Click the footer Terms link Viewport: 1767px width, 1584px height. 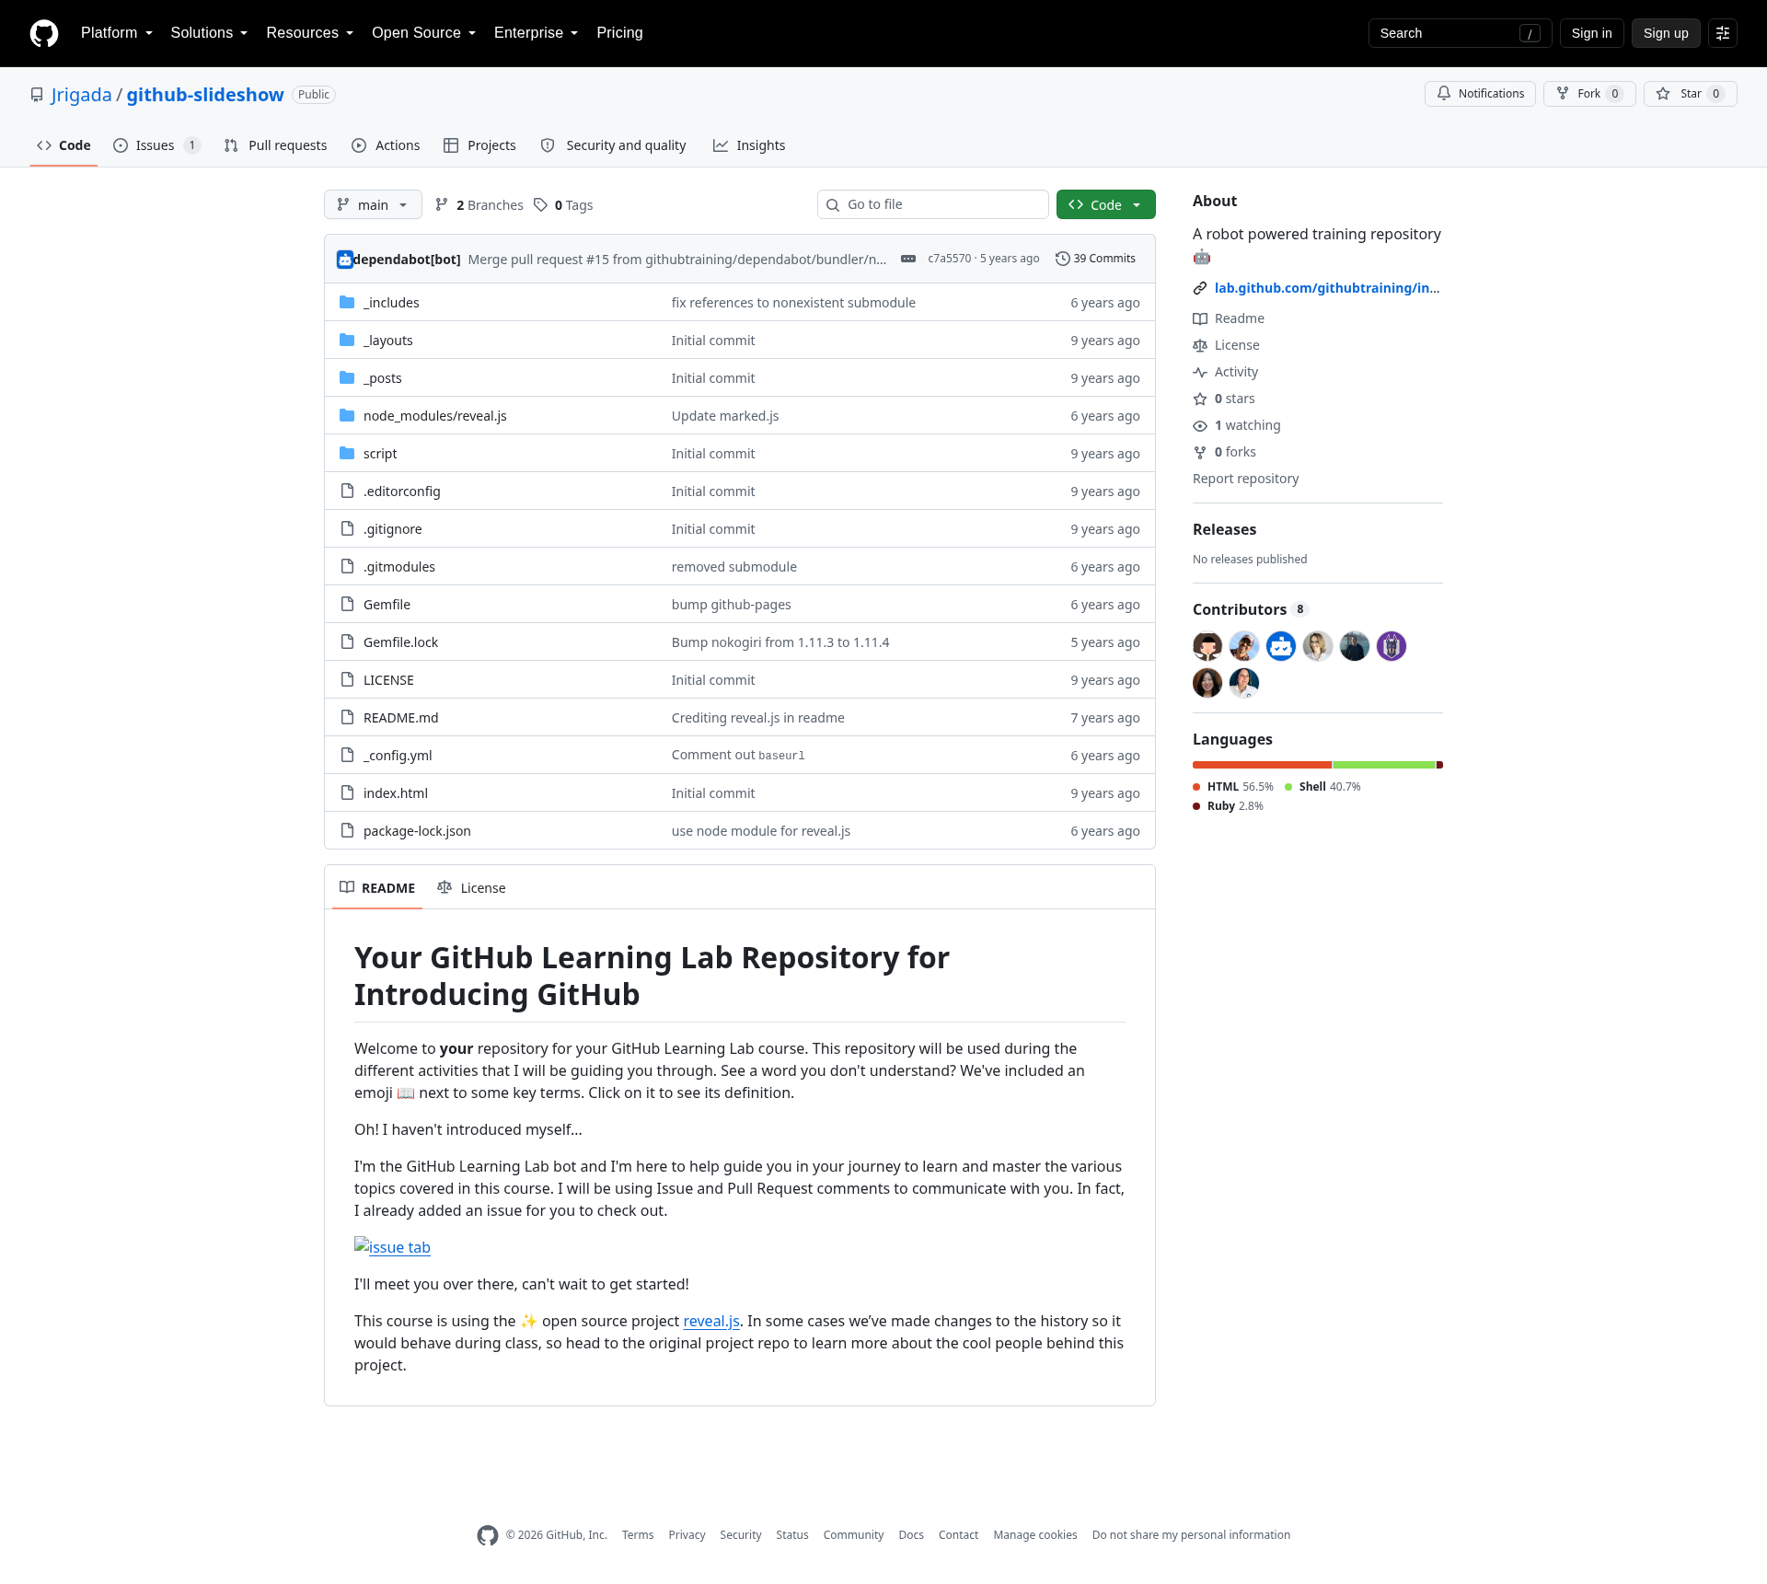638,1535
